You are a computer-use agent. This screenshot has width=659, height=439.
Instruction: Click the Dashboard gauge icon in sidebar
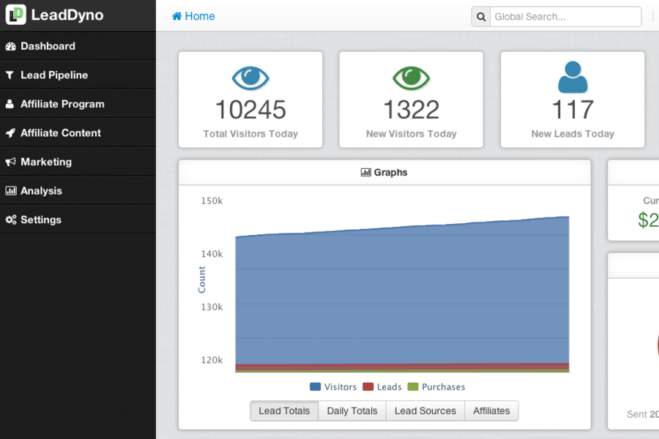point(10,46)
